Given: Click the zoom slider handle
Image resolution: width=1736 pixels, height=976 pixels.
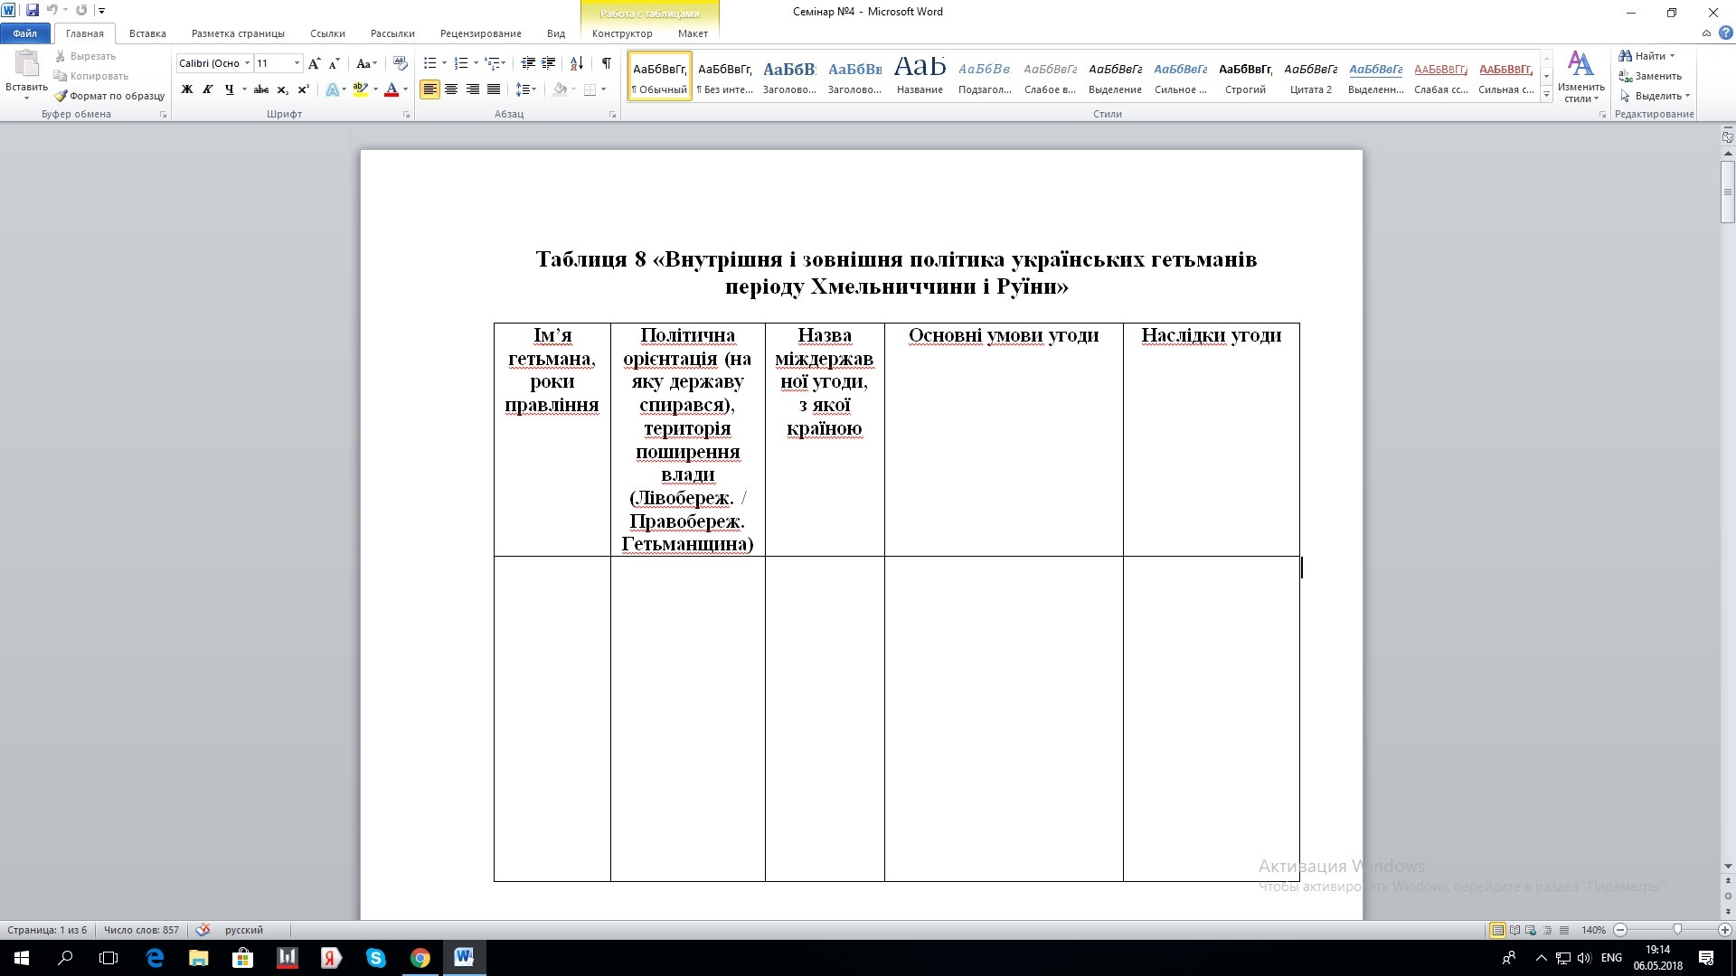Looking at the screenshot, I should pyautogui.click(x=1677, y=930).
